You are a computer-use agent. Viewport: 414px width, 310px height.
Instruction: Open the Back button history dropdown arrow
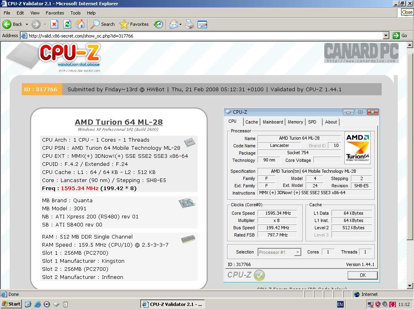27,24
